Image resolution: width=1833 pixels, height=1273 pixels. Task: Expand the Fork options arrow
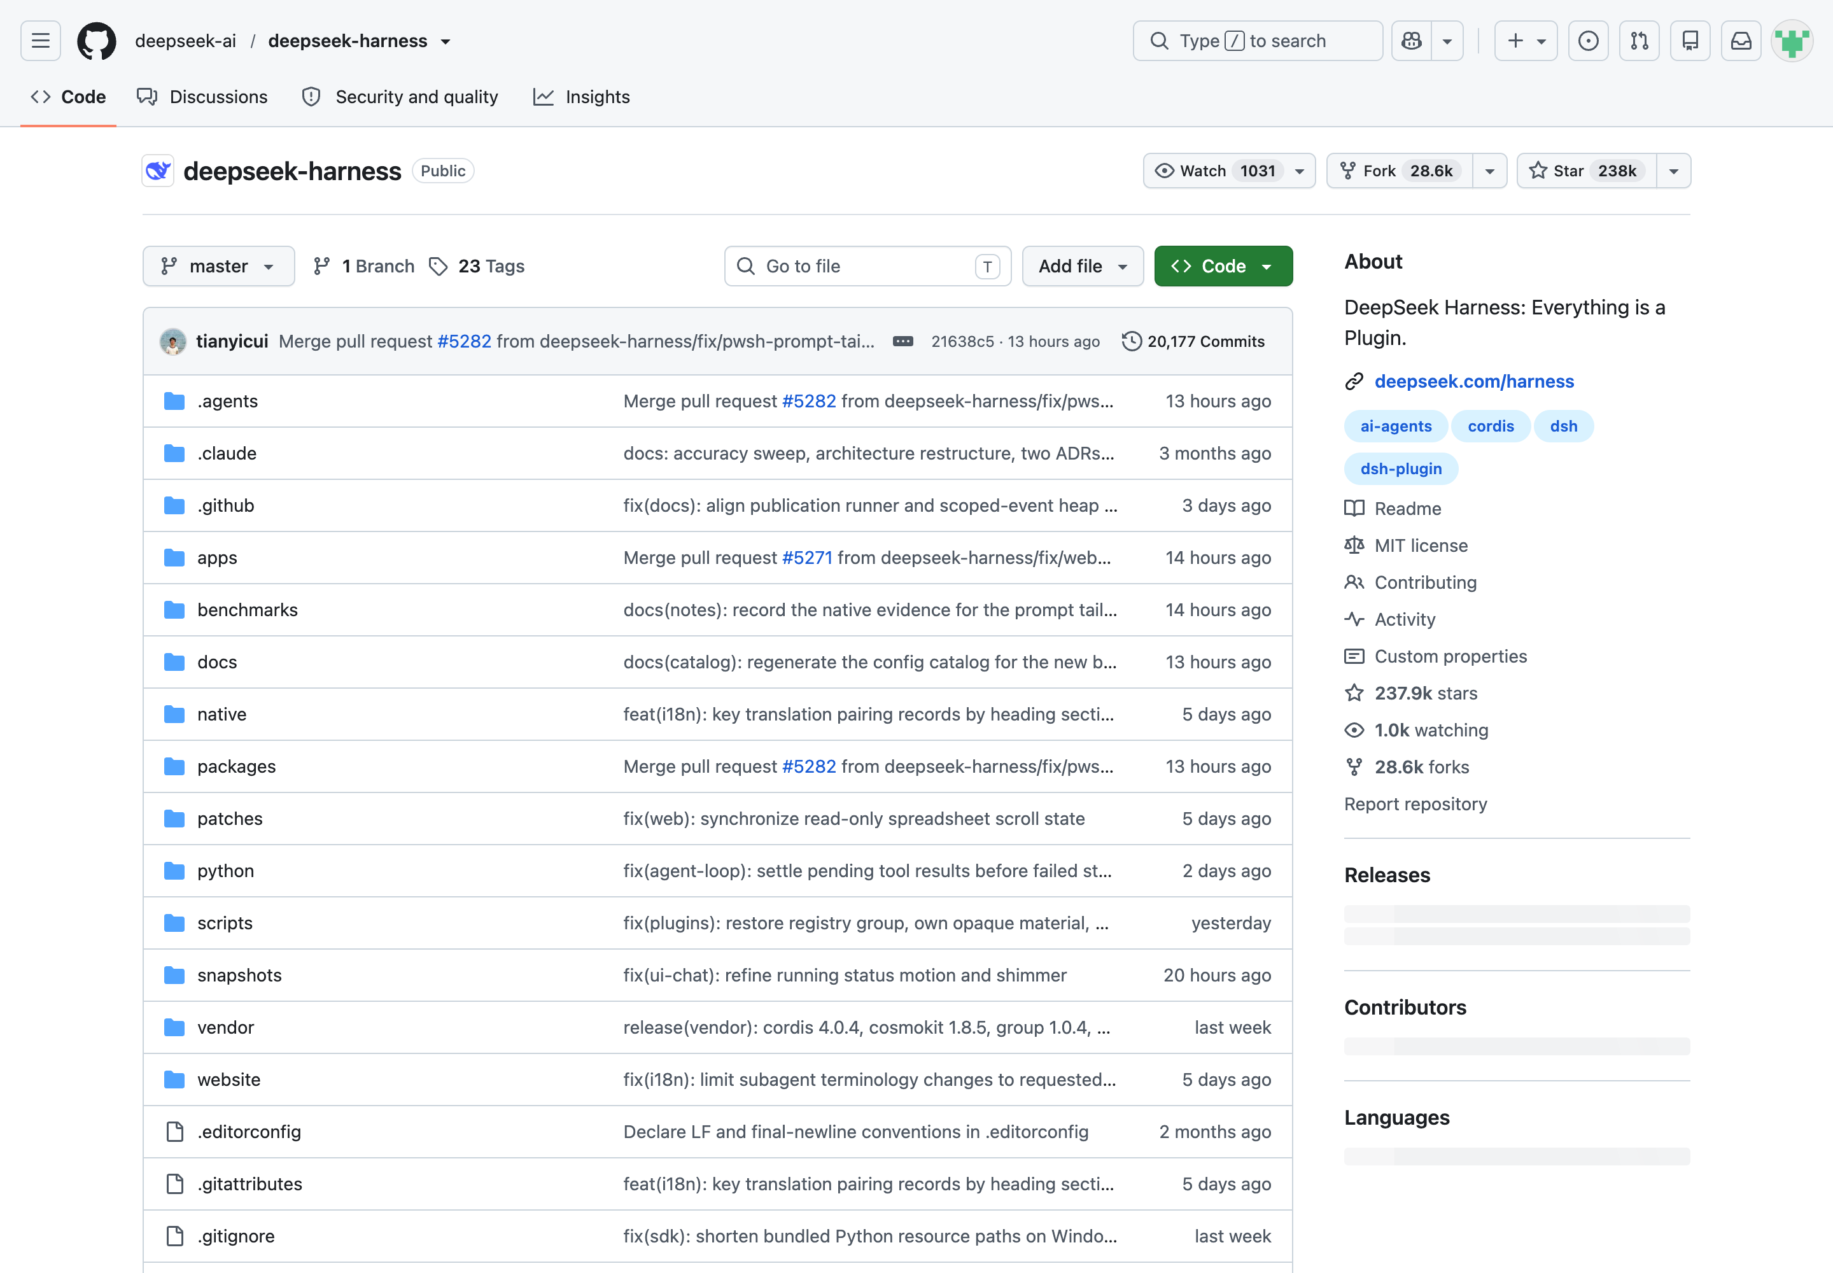tap(1489, 171)
